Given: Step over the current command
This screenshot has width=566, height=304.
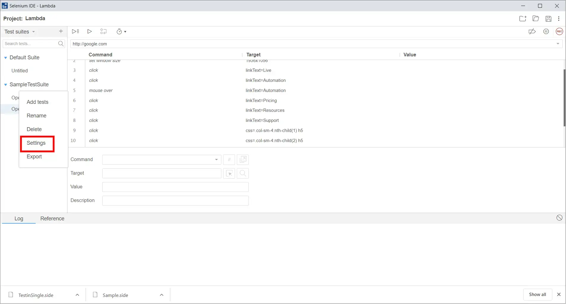Looking at the screenshot, I should (103, 31).
